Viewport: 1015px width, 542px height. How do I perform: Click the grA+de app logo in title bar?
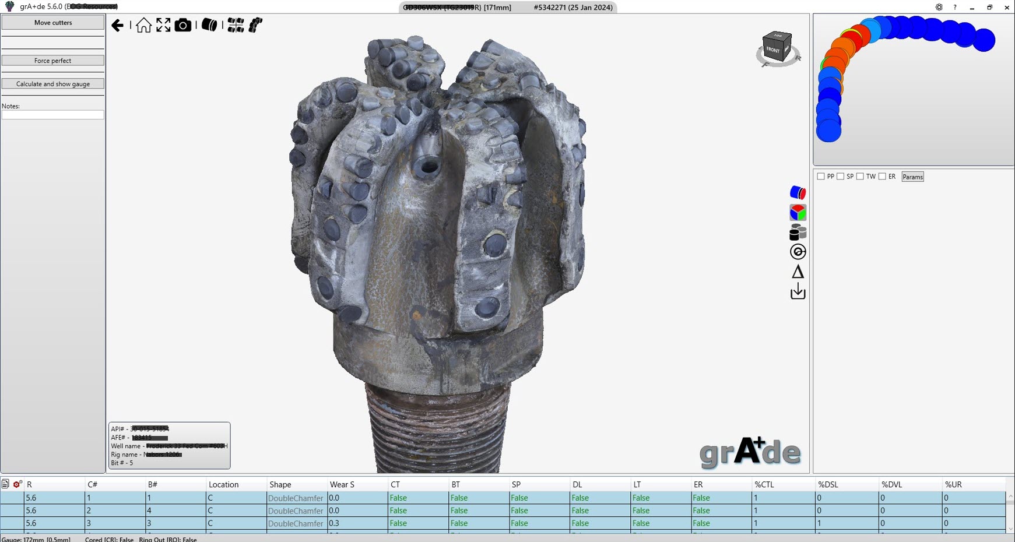9,6
